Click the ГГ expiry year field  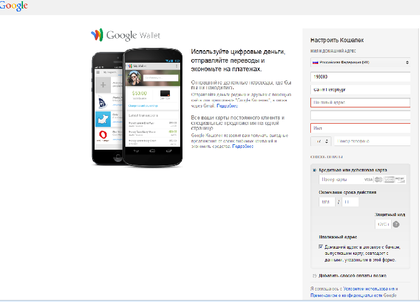click(350, 202)
